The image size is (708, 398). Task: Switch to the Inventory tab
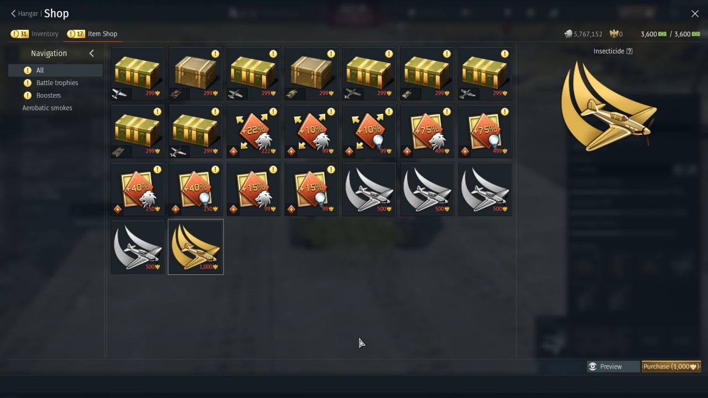pos(34,34)
